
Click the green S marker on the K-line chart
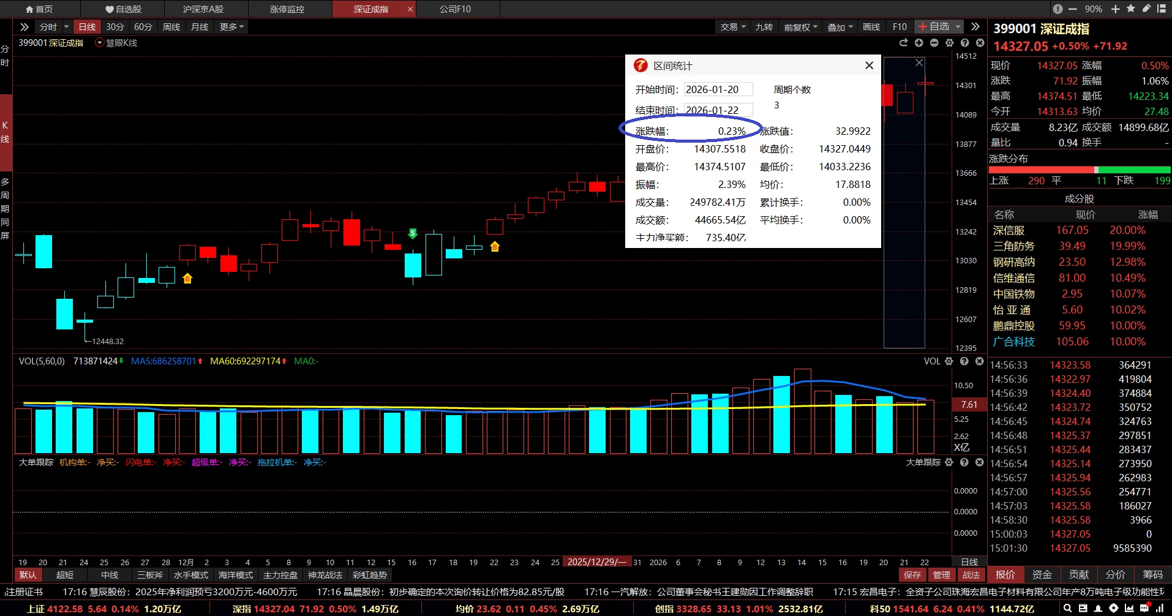tap(413, 233)
